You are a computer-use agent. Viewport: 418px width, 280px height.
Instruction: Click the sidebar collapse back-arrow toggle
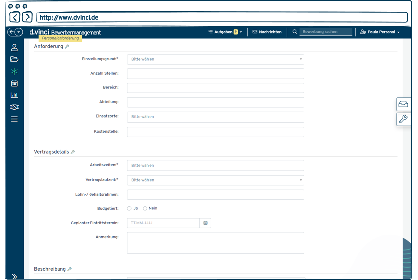[x=15, y=32]
